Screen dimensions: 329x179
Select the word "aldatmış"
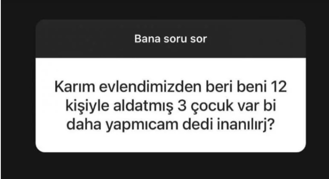pyautogui.click(x=143, y=106)
